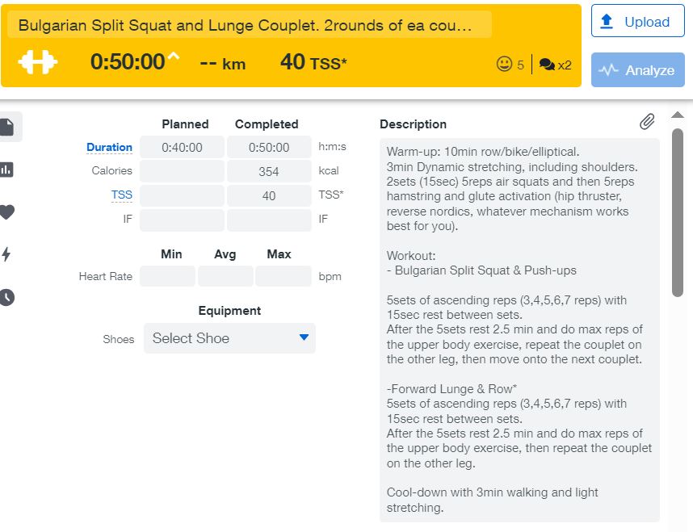Click the Avg heart rate field
This screenshot has width=693, height=532.
(x=225, y=276)
